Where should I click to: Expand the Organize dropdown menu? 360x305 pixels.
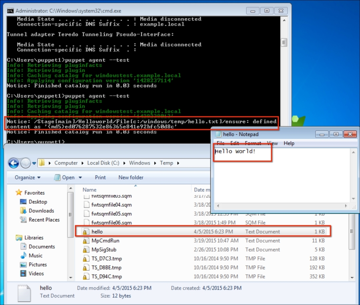click(x=28, y=177)
